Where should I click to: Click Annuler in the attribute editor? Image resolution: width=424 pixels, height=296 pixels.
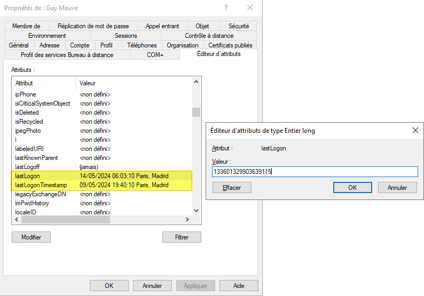click(x=397, y=188)
